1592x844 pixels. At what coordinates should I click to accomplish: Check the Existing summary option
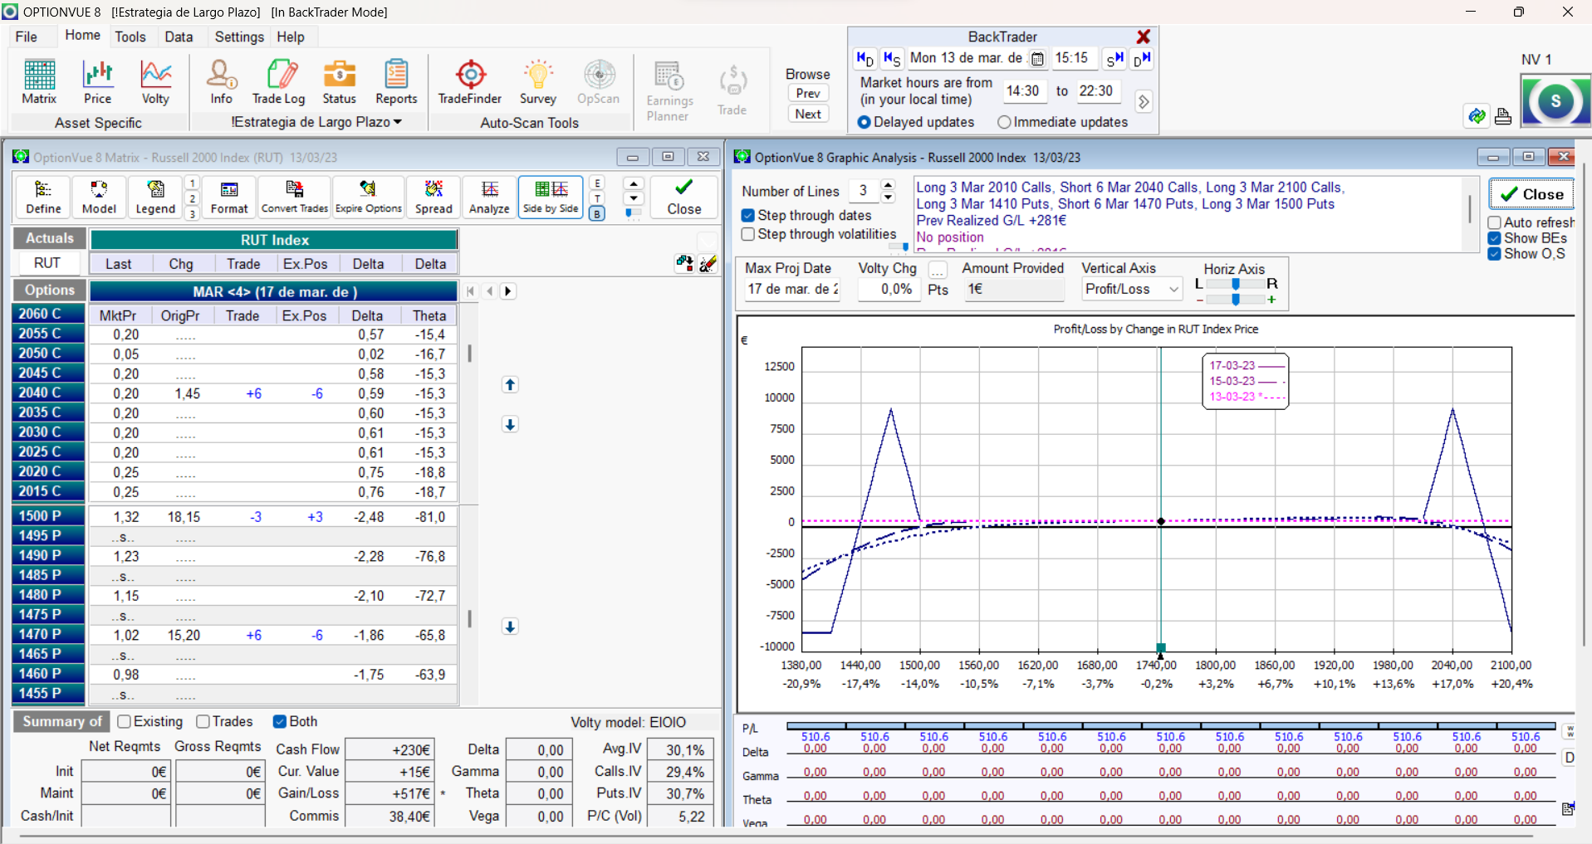click(x=125, y=722)
